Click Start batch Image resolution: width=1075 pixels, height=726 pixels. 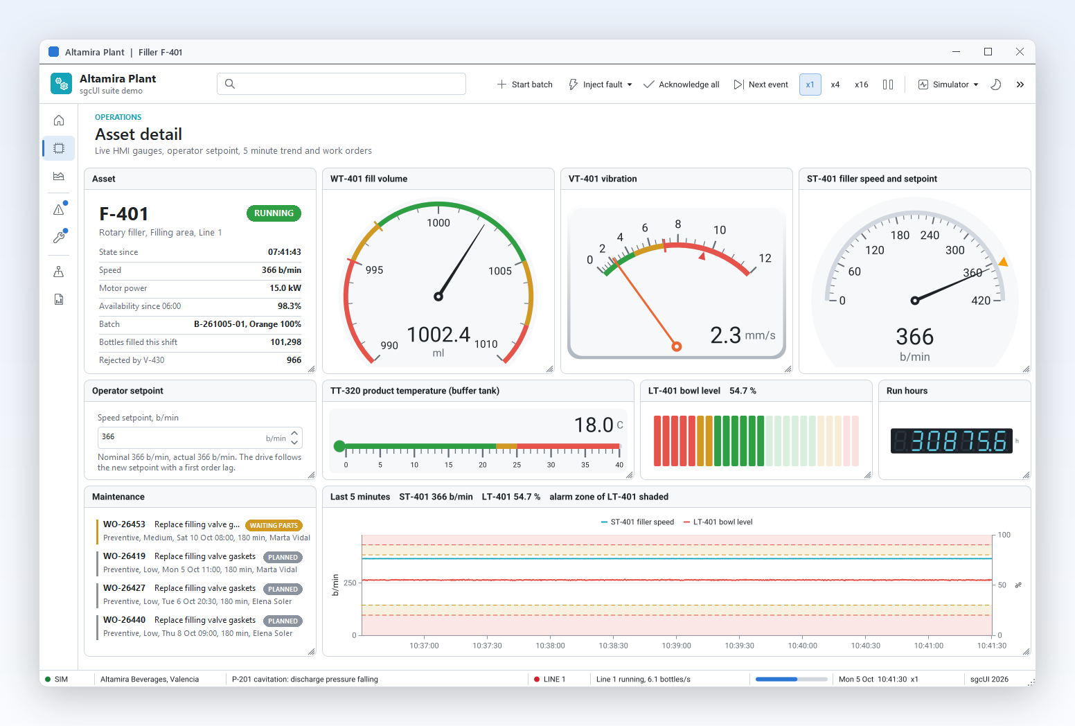point(525,85)
